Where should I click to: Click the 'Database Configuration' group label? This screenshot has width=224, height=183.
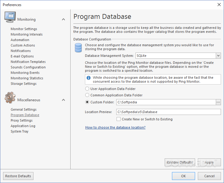92,39
